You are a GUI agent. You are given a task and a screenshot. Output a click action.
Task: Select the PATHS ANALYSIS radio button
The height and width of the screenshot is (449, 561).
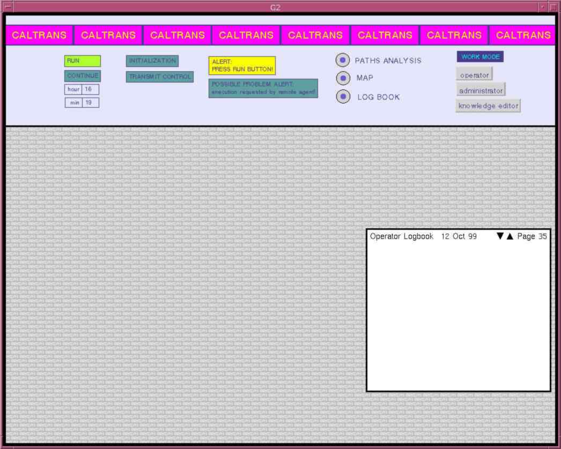(x=343, y=60)
